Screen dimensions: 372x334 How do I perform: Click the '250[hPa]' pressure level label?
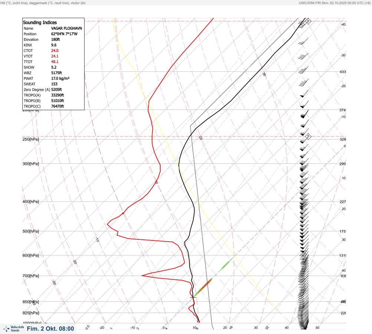point(31,139)
